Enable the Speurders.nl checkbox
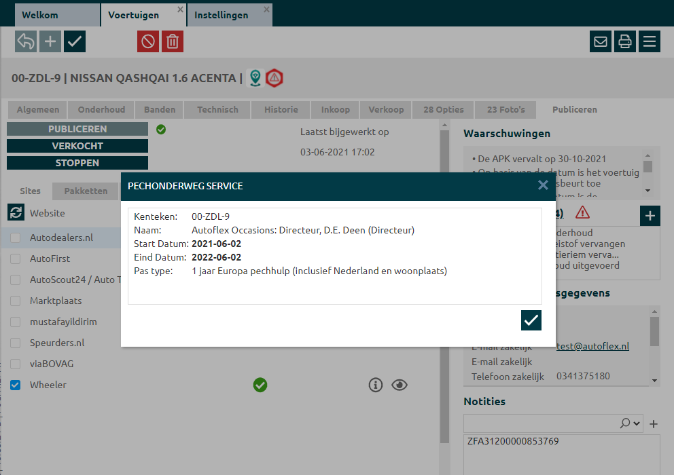 pos(16,343)
